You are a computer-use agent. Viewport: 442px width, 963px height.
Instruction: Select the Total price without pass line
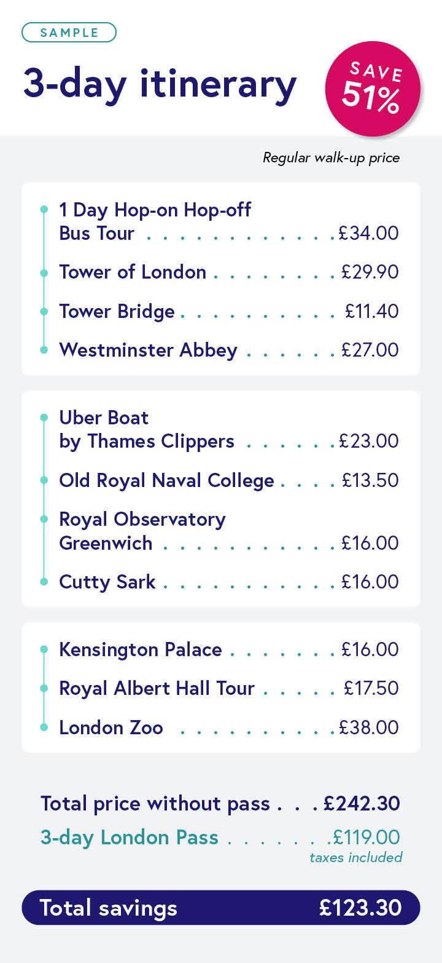click(x=220, y=803)
